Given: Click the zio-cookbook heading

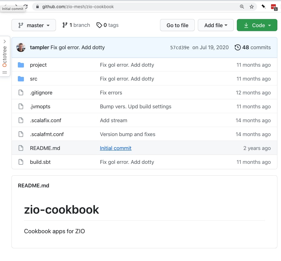Looking at the screenshot, I should 61,209.
